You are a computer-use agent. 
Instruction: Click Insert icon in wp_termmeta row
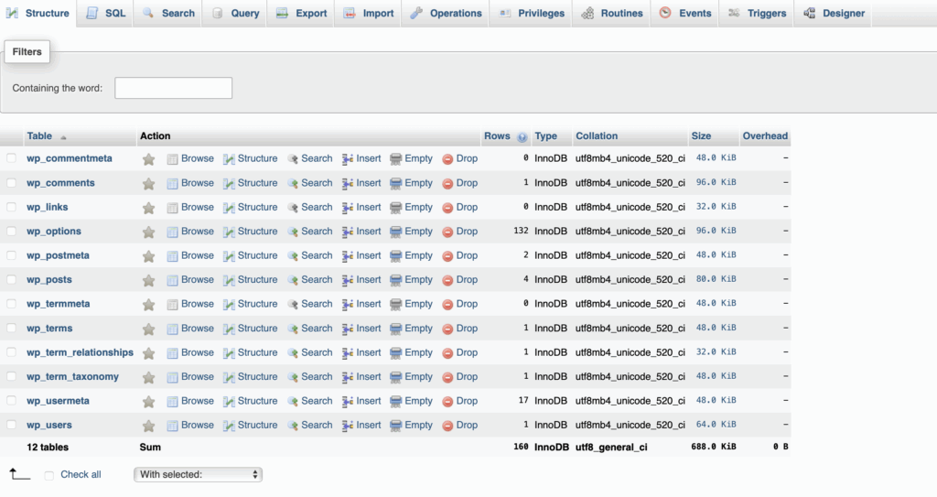pyautogui.click(x=348, y=305)
